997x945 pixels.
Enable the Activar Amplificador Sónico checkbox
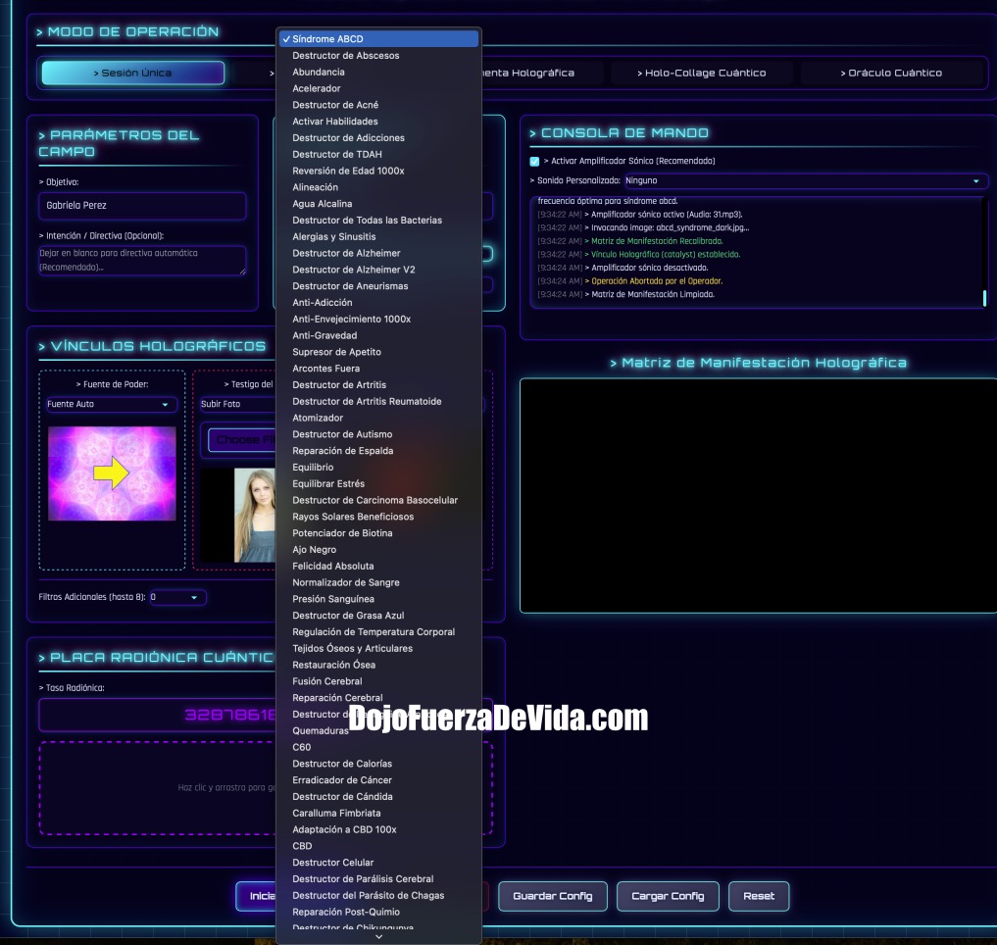pos(534,162)
